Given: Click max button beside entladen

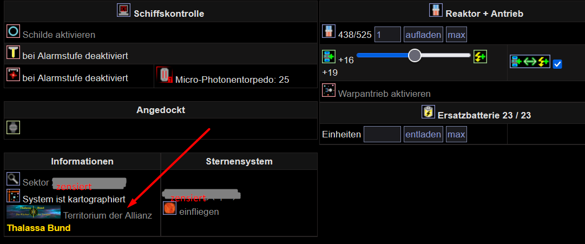Looking at the screenshot, I should point(456,134).
